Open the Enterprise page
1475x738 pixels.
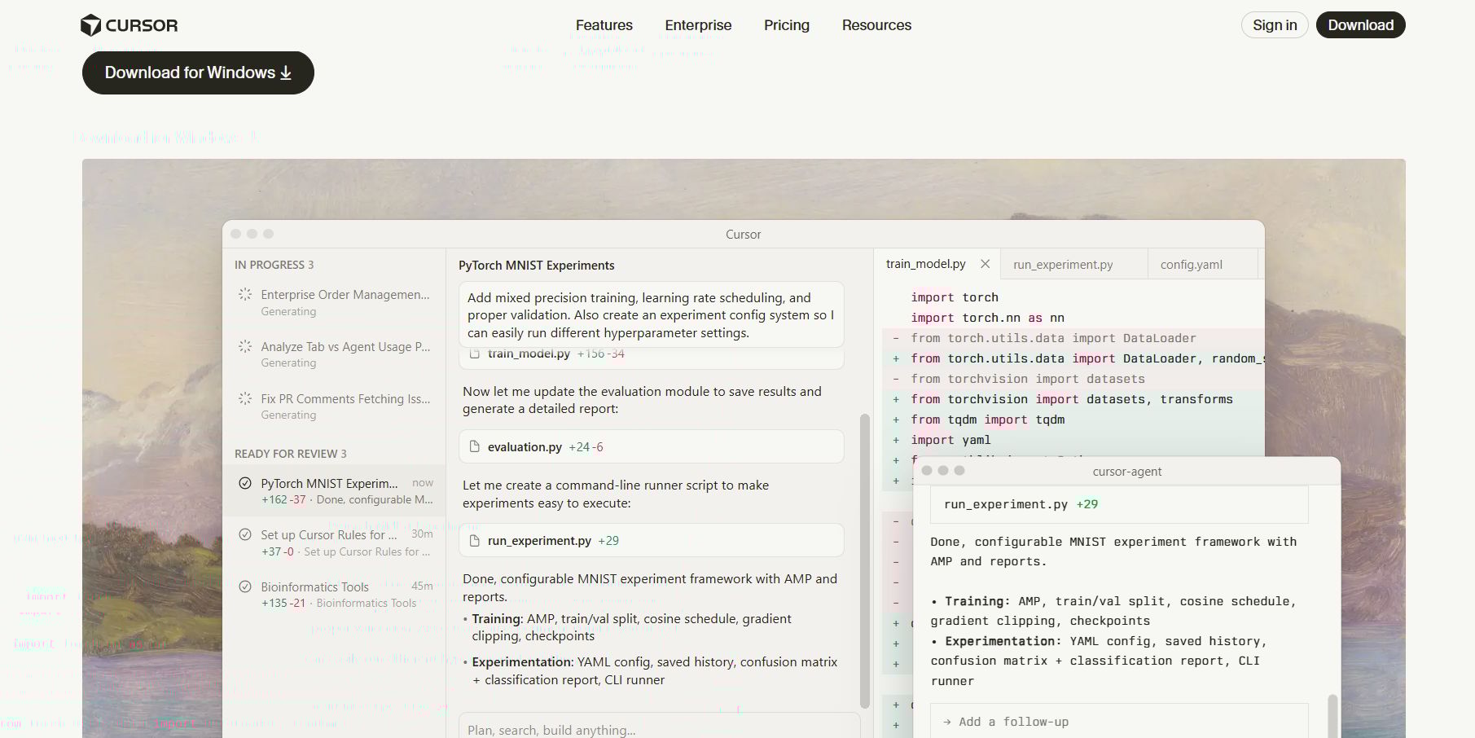[698, 25]
